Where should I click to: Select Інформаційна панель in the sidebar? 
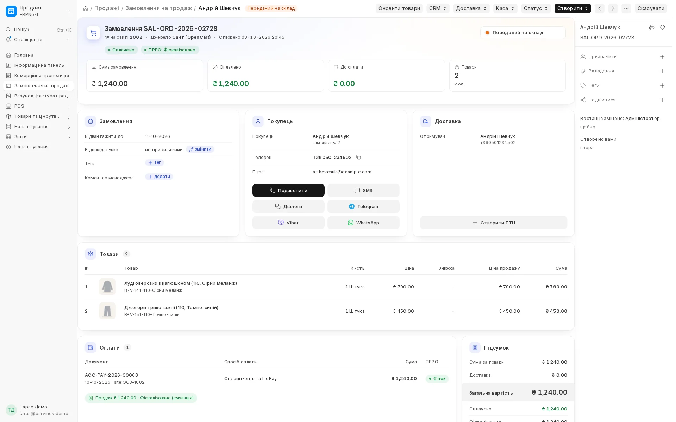tap(38, 65)
